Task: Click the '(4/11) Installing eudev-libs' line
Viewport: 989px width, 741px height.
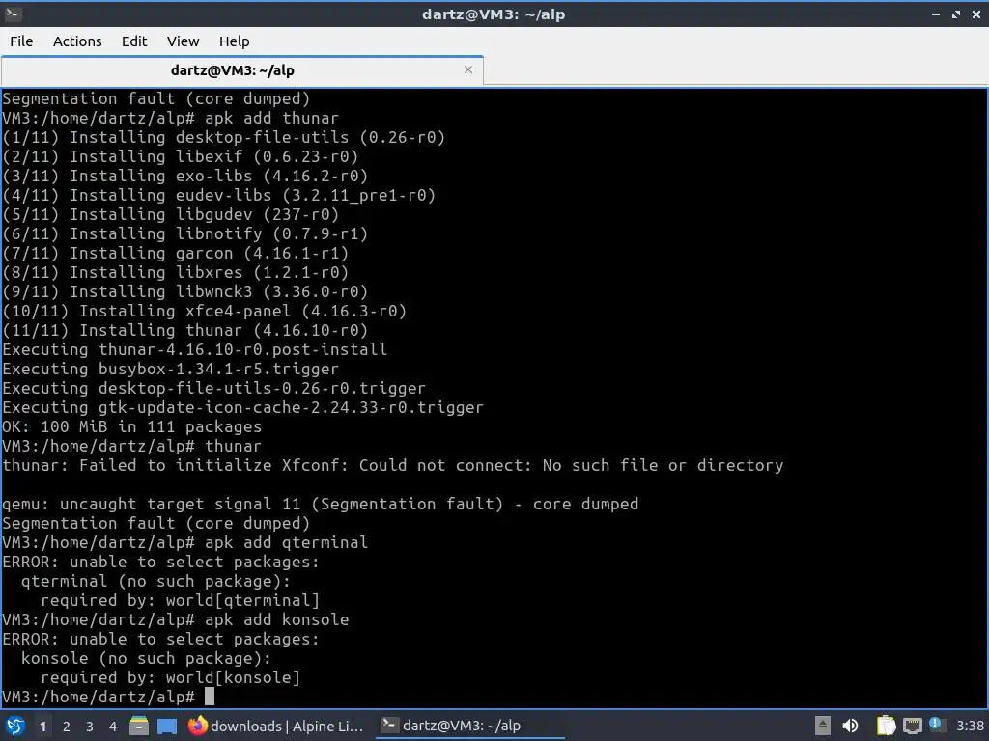Action: 219,195
